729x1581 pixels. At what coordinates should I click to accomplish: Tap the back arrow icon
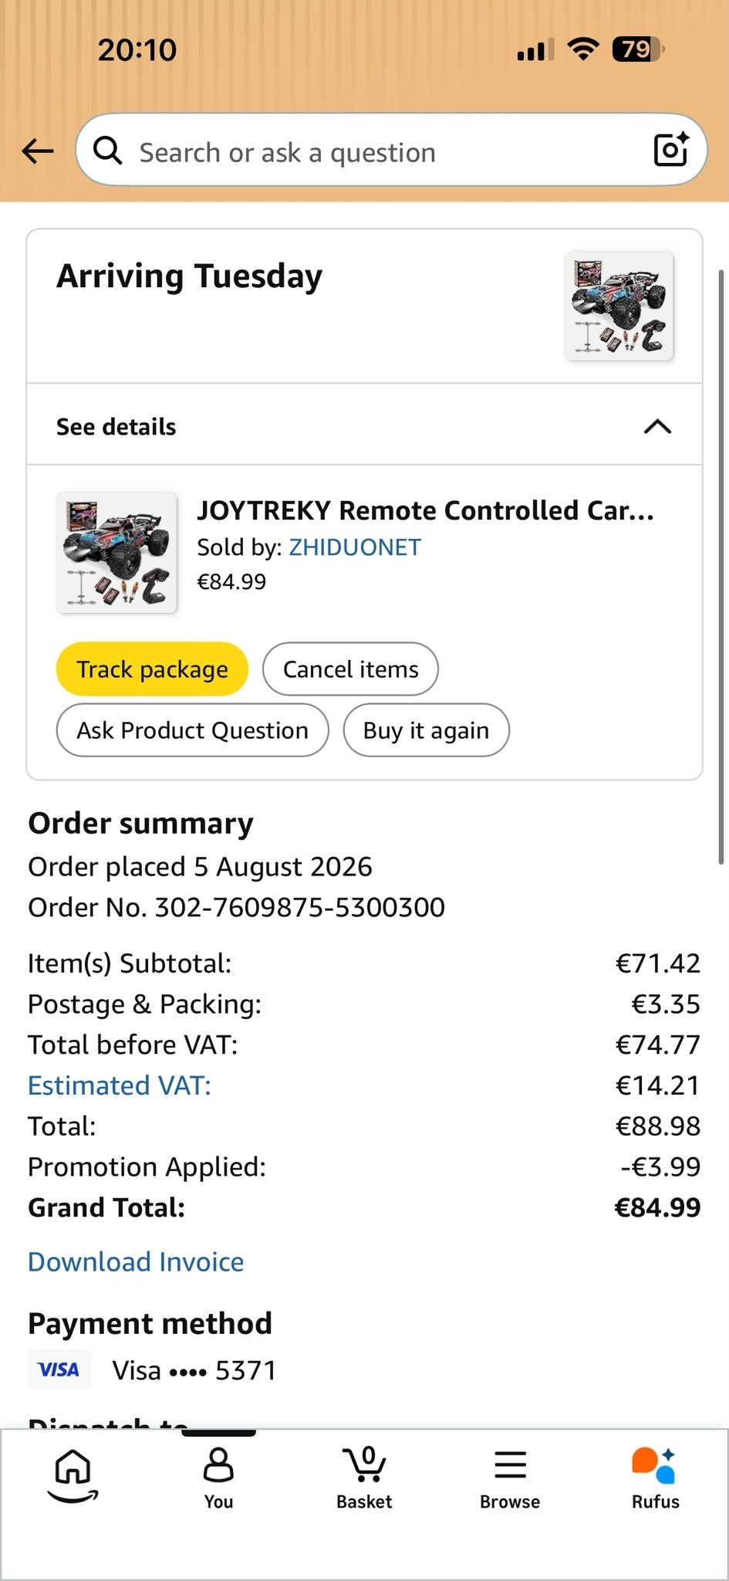click(38, 151)
